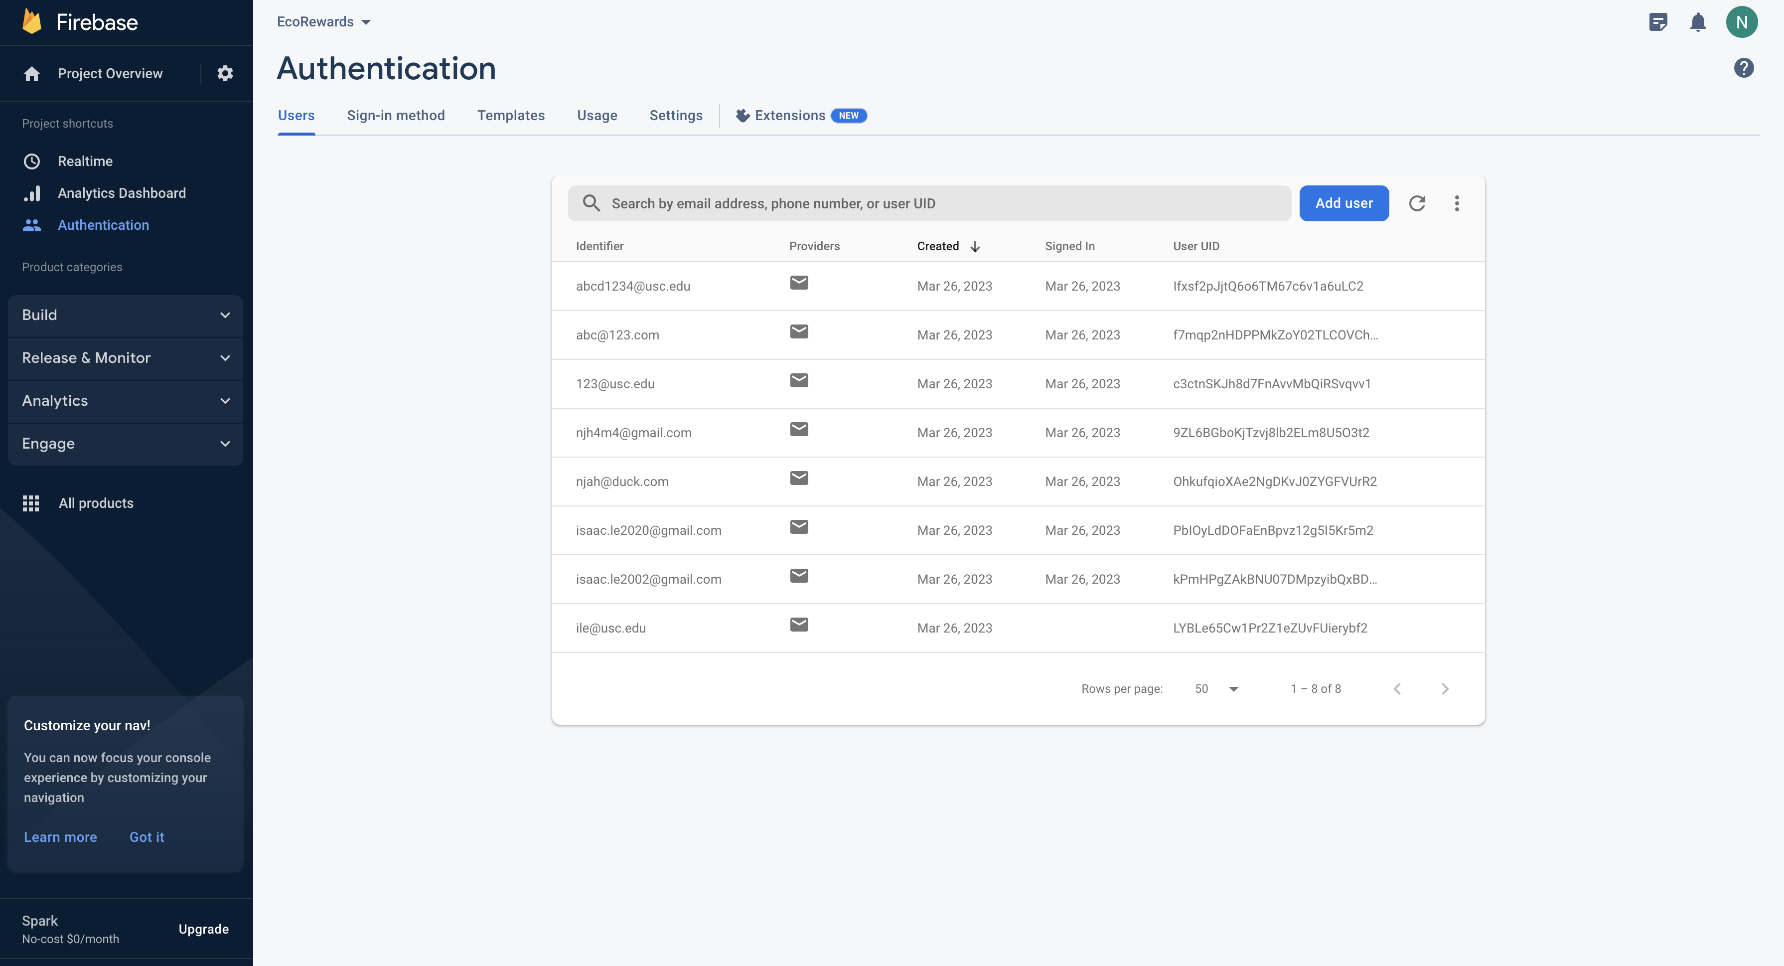
Task: Open the Templates tab
Action: [x=510, y=116]
